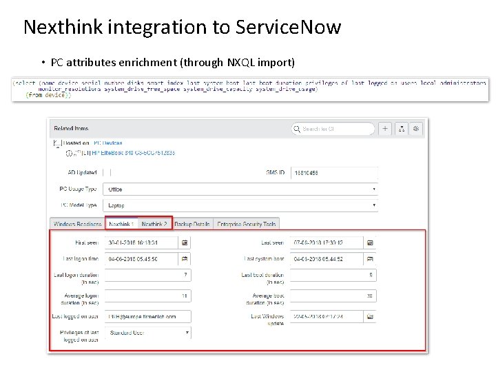Open the Enterprise Security Tools tab

pyautogui.click(x=247, y=224)
